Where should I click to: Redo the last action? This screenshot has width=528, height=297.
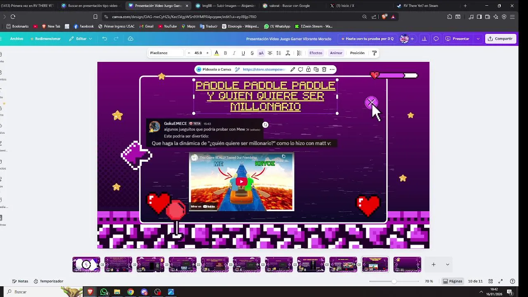[x=116, y=38]
